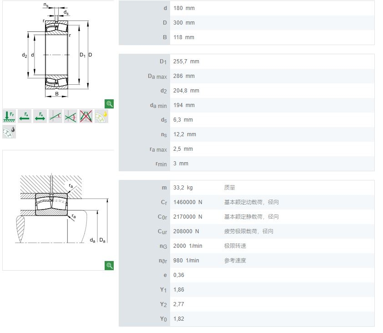Click the 2170000 N static load rating
Image resolution: width=383 pixels, height=333 pixels.
[188, 217]
